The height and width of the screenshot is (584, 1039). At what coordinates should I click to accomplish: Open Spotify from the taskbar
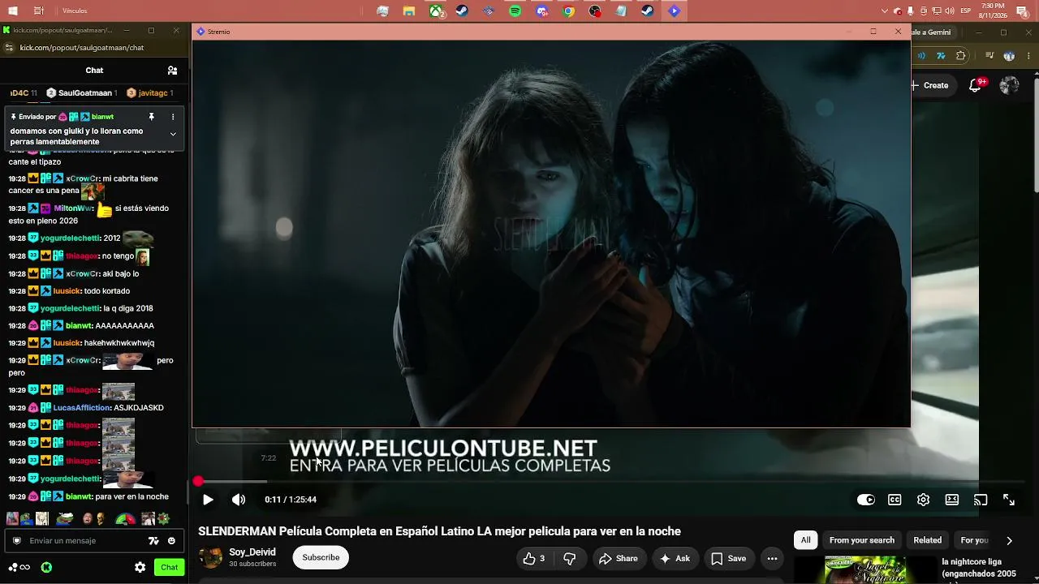pyautogui.click(x=515, y=11)
